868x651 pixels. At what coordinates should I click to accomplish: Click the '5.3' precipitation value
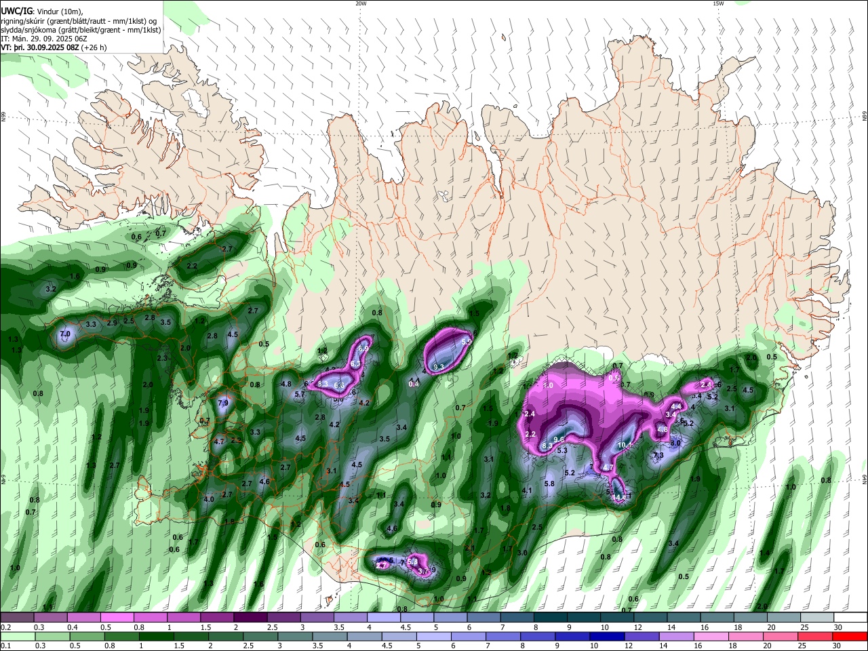pos(562,450)
